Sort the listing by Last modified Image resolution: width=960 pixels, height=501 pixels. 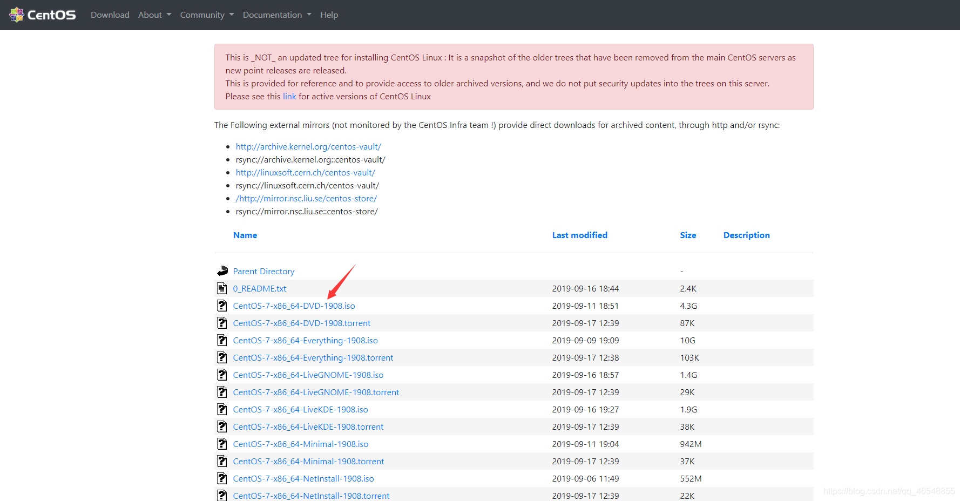tap(580, 235)
